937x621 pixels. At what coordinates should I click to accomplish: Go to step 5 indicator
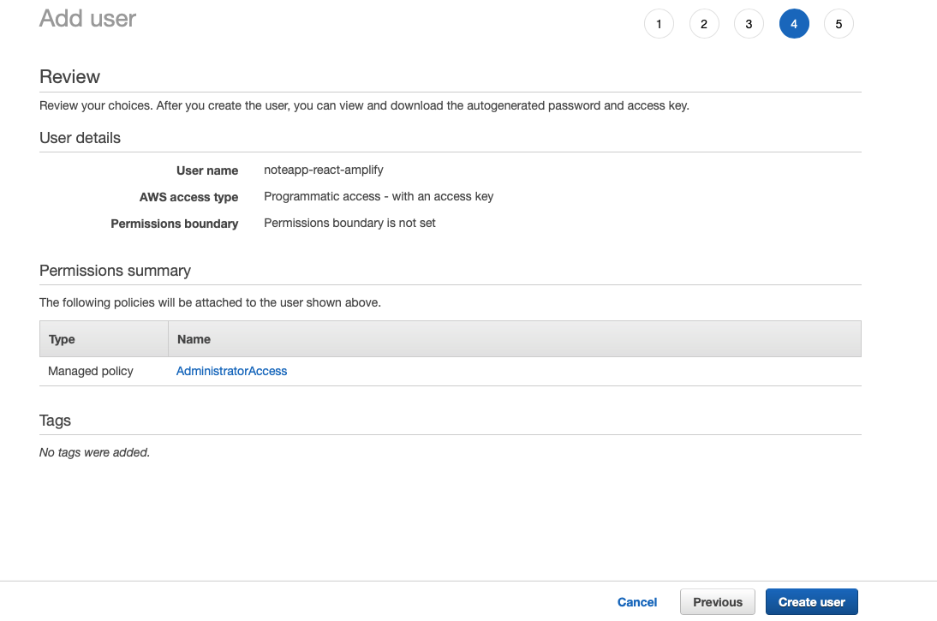839,23
